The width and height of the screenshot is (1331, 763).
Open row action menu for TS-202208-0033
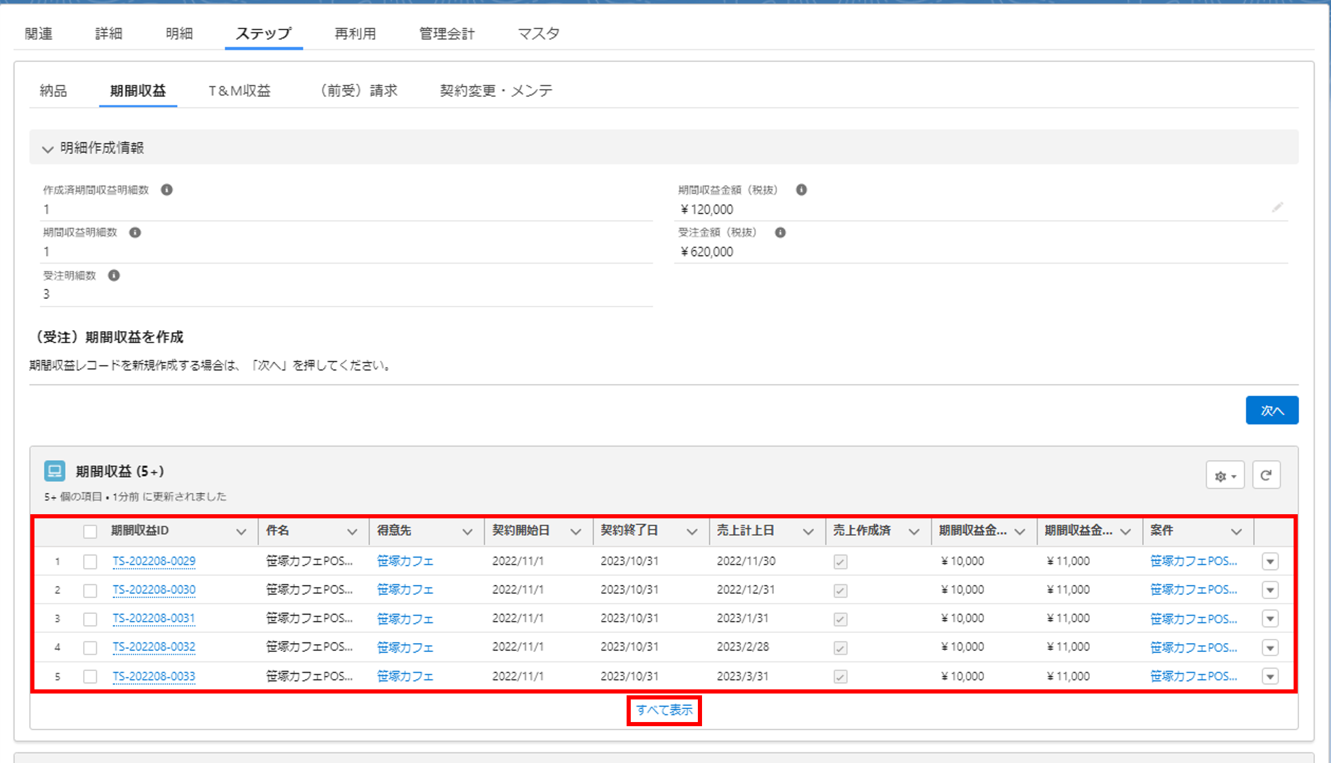tap(1270, 676)
